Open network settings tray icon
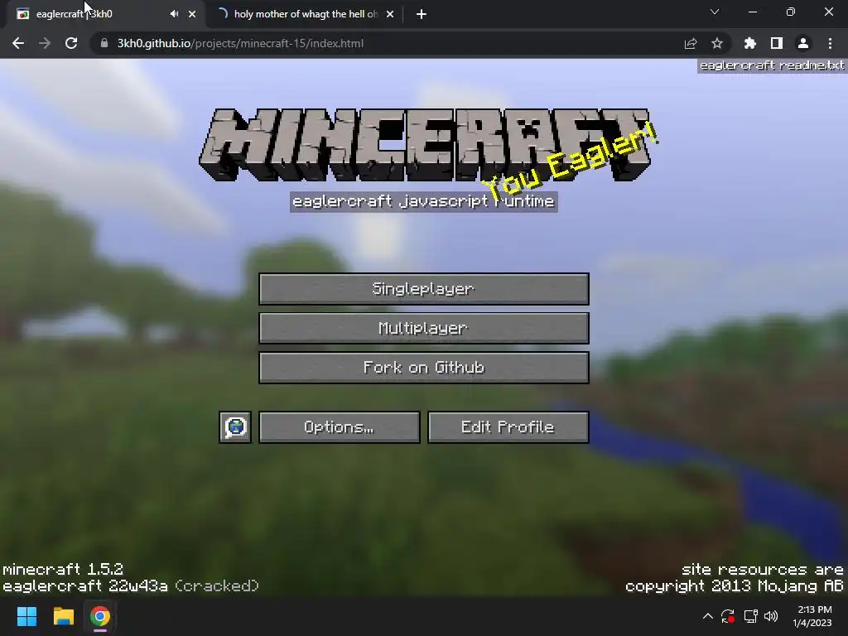 750,616
